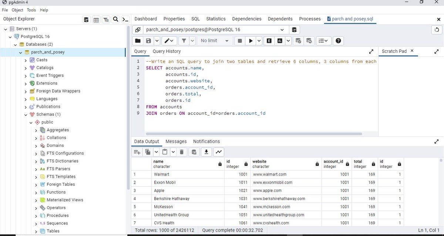Click the Object Explorer search magnifier icon
This screenshot has height=236, width=444.
pos(115,20)
